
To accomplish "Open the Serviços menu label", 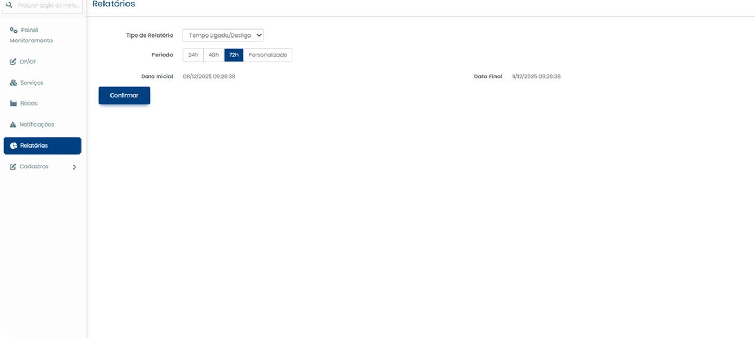I will pos(32,83).
